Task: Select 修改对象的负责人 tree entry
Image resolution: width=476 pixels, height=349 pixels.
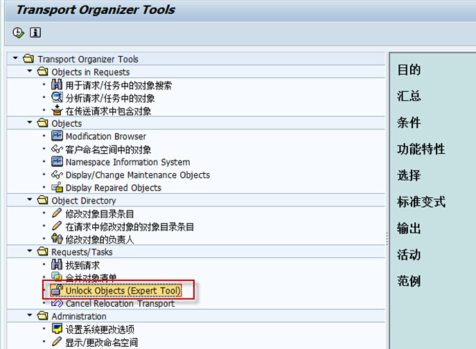Action: click(x=100, y=240)
